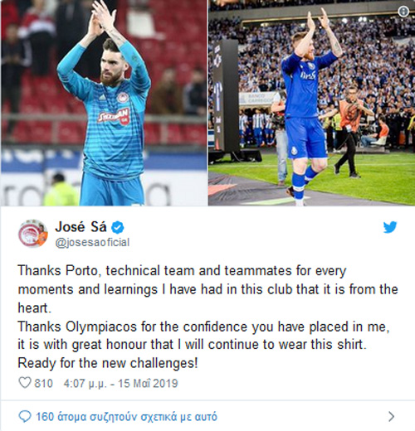
Task: Open "160 άτομα συζητούν σχετικά με αυτό" link
Action: [127, 417]
